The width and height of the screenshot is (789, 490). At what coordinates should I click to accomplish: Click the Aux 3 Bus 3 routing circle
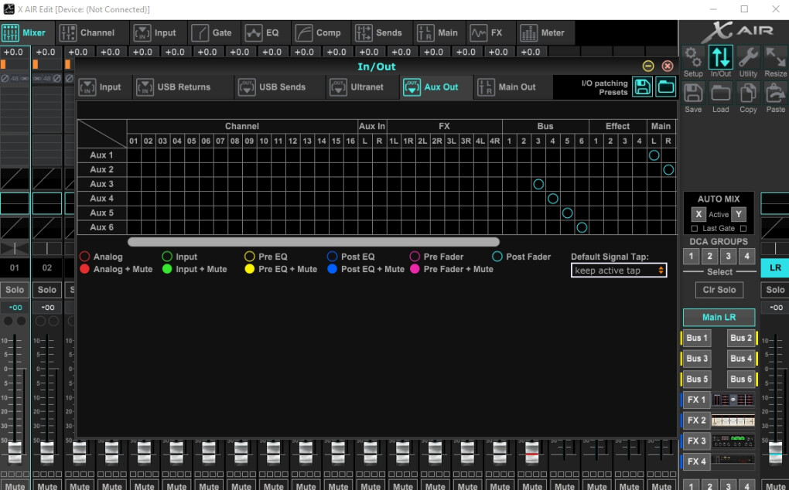click(538, 185)
